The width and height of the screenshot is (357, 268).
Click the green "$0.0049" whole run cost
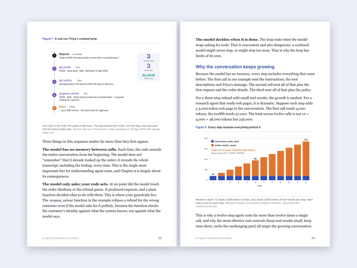[x=148, y=75]
